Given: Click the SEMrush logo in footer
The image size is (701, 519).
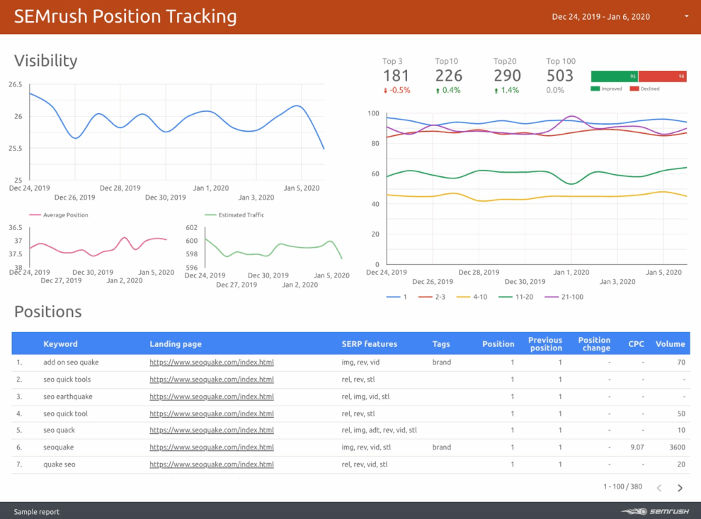Looking at the screenshot, I should [655, 511].
